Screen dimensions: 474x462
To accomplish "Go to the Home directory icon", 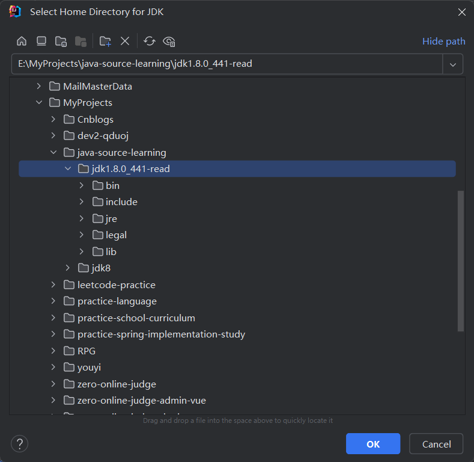I will point(22,41).
